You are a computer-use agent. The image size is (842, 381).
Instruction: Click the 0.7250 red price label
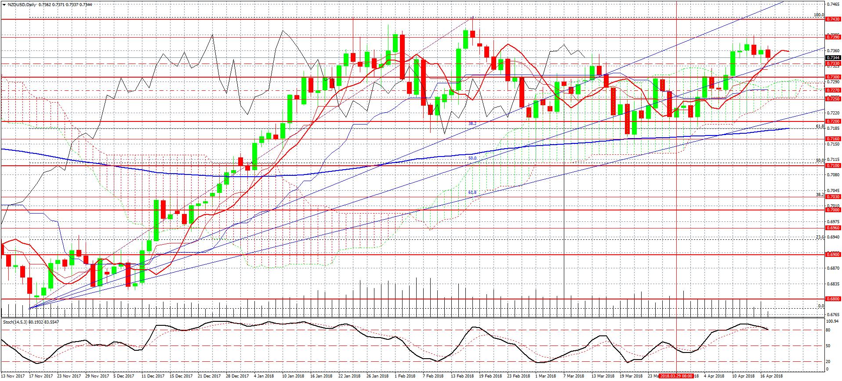click(833, 100)
